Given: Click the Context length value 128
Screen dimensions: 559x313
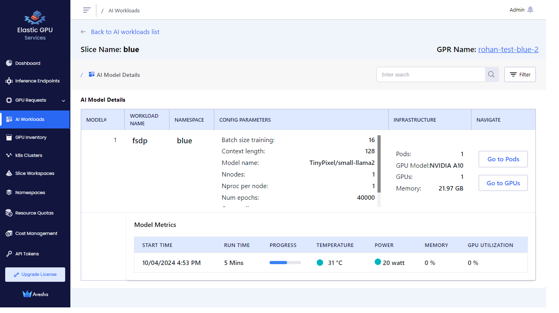Looking at the screenshot, I should click(370, 151).
